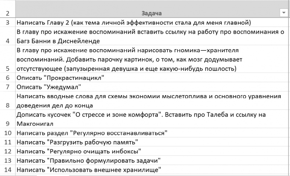
Task: Open the filter dropdown in the Задача column
Action: (284, 13)
